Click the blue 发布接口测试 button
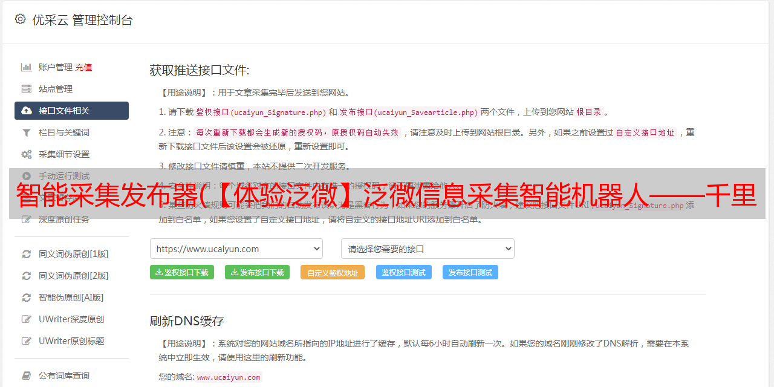 pos(470,272)
